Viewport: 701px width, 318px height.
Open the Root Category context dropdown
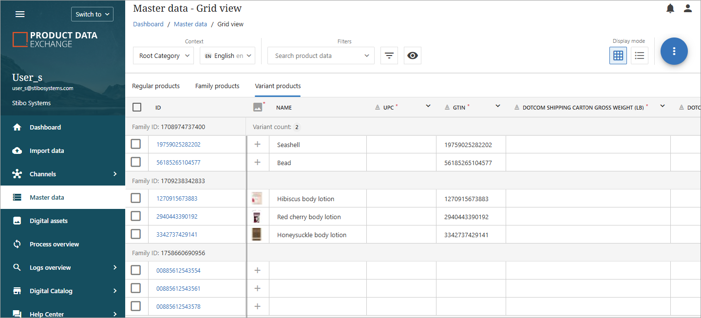(x=163, y=56)
